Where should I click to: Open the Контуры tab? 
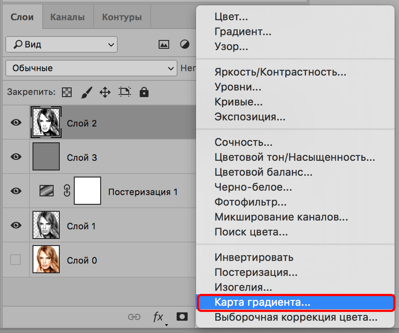(x=122, y=18)
